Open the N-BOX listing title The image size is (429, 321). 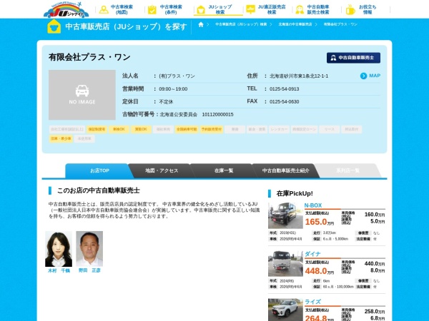(313, 205)
